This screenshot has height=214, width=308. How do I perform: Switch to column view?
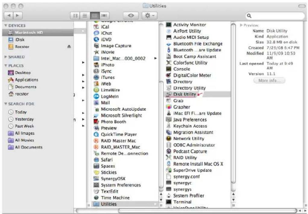coord(94,15)
